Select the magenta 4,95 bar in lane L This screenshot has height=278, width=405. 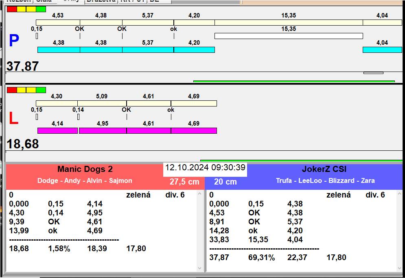point(103,130)
